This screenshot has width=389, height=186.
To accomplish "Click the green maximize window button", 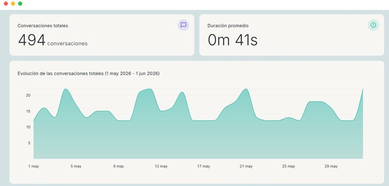I will point(20,3).
